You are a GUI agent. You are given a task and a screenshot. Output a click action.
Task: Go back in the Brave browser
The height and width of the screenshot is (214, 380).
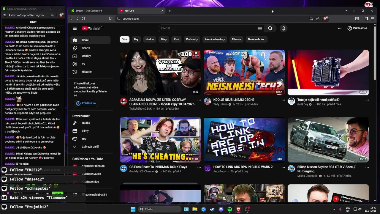[72, 18]
